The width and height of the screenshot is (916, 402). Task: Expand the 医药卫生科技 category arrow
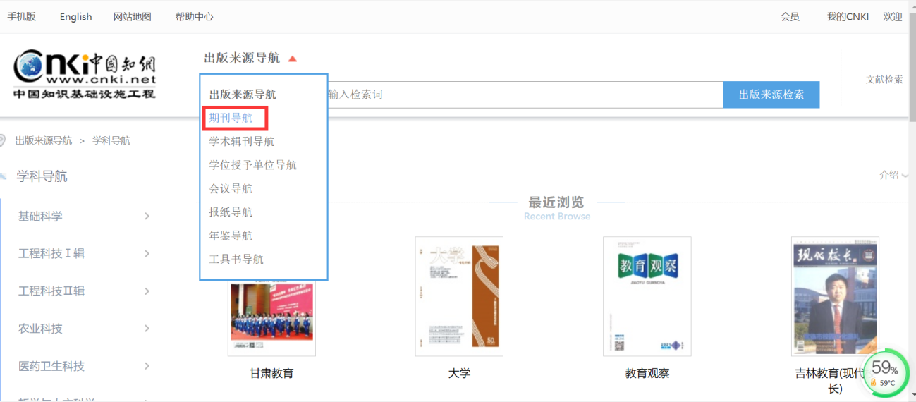(x=147, y=366)
